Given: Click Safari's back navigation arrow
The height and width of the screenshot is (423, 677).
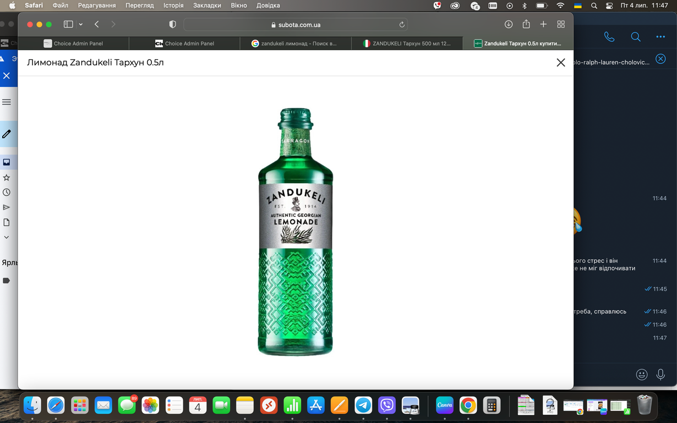Looking at the screenshot, I should tap(97, 24).
